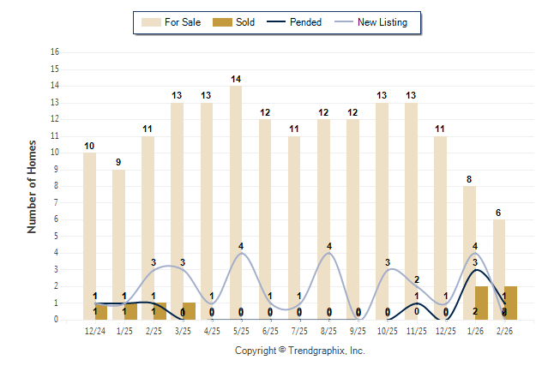Click the 1/26 Sold bar
The image size is (554, 372).
[x=481, y=303]
